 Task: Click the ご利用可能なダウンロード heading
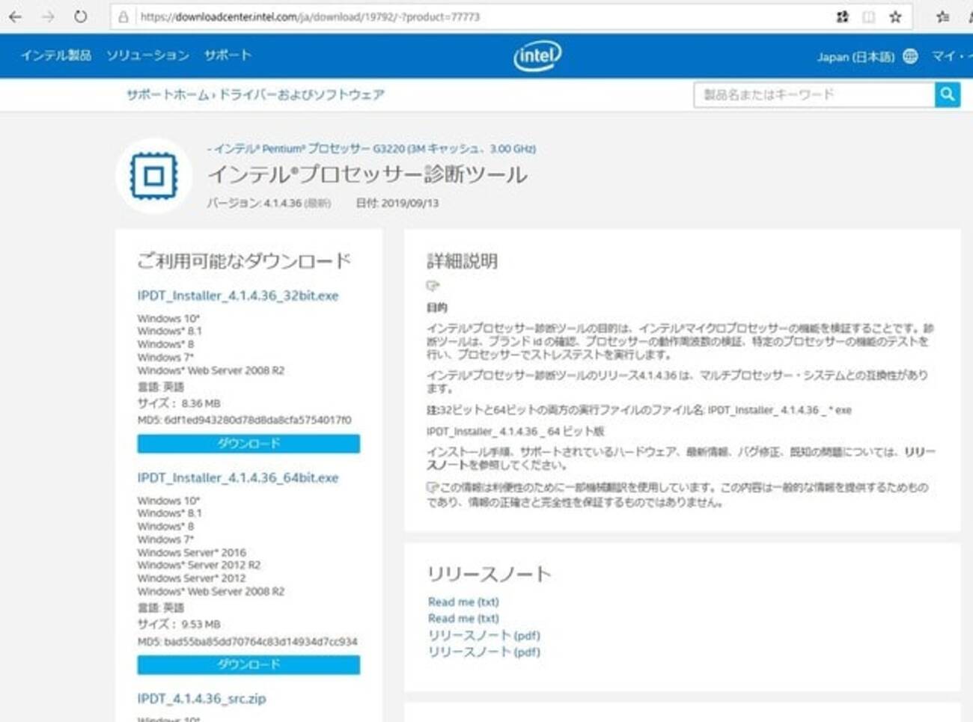pyautogui.click(x=244, y=261)
